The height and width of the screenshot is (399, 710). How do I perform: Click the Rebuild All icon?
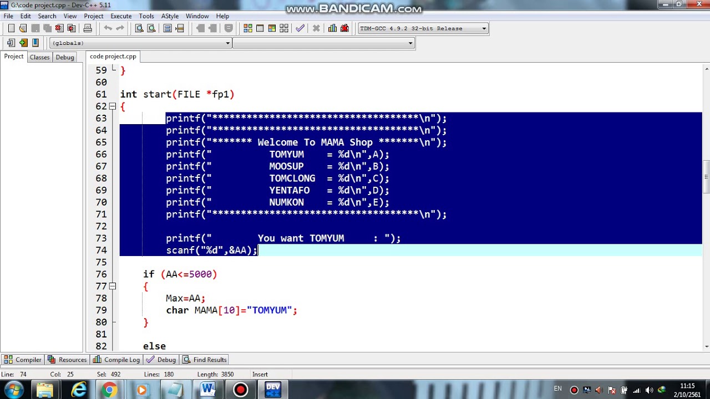tap(284, 28)
